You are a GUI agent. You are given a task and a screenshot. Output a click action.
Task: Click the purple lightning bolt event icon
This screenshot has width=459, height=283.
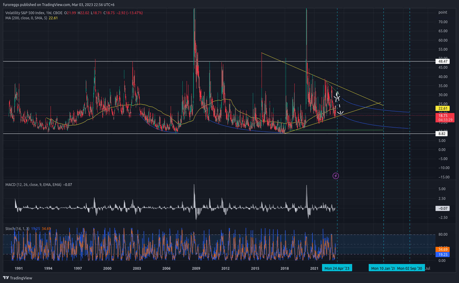tap(336, 176)
